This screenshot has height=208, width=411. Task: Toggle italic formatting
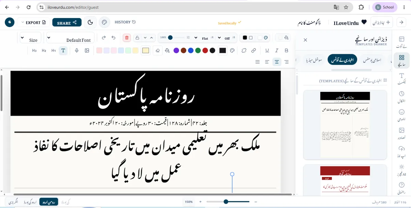[277, 51]
